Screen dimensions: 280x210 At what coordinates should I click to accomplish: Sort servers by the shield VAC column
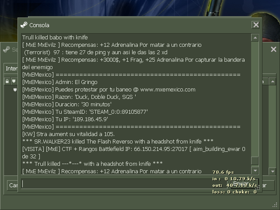tap(14, 81)
